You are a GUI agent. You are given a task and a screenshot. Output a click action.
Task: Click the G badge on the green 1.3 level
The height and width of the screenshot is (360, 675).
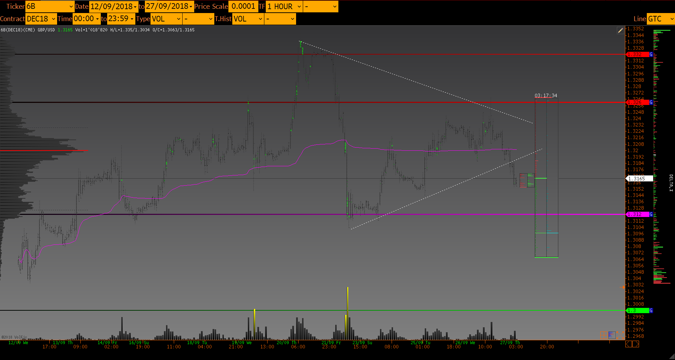(x=651, y=311)
